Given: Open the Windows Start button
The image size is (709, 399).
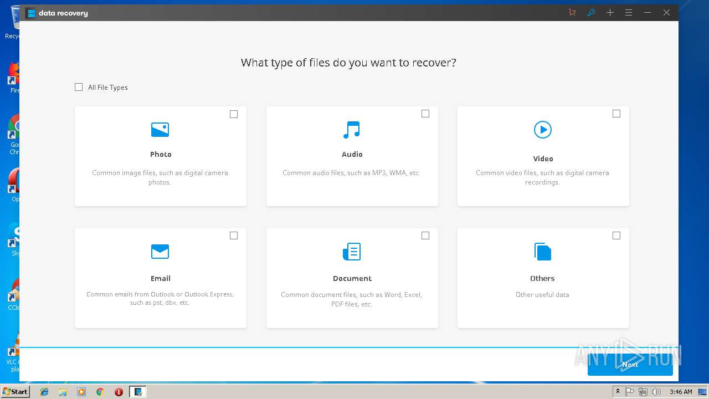Looking at the screenshot, I should [16, 392].
